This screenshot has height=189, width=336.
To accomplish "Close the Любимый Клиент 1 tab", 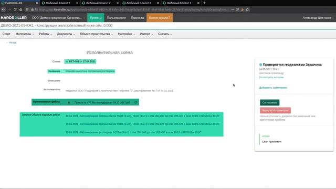I will coord(77,3).
